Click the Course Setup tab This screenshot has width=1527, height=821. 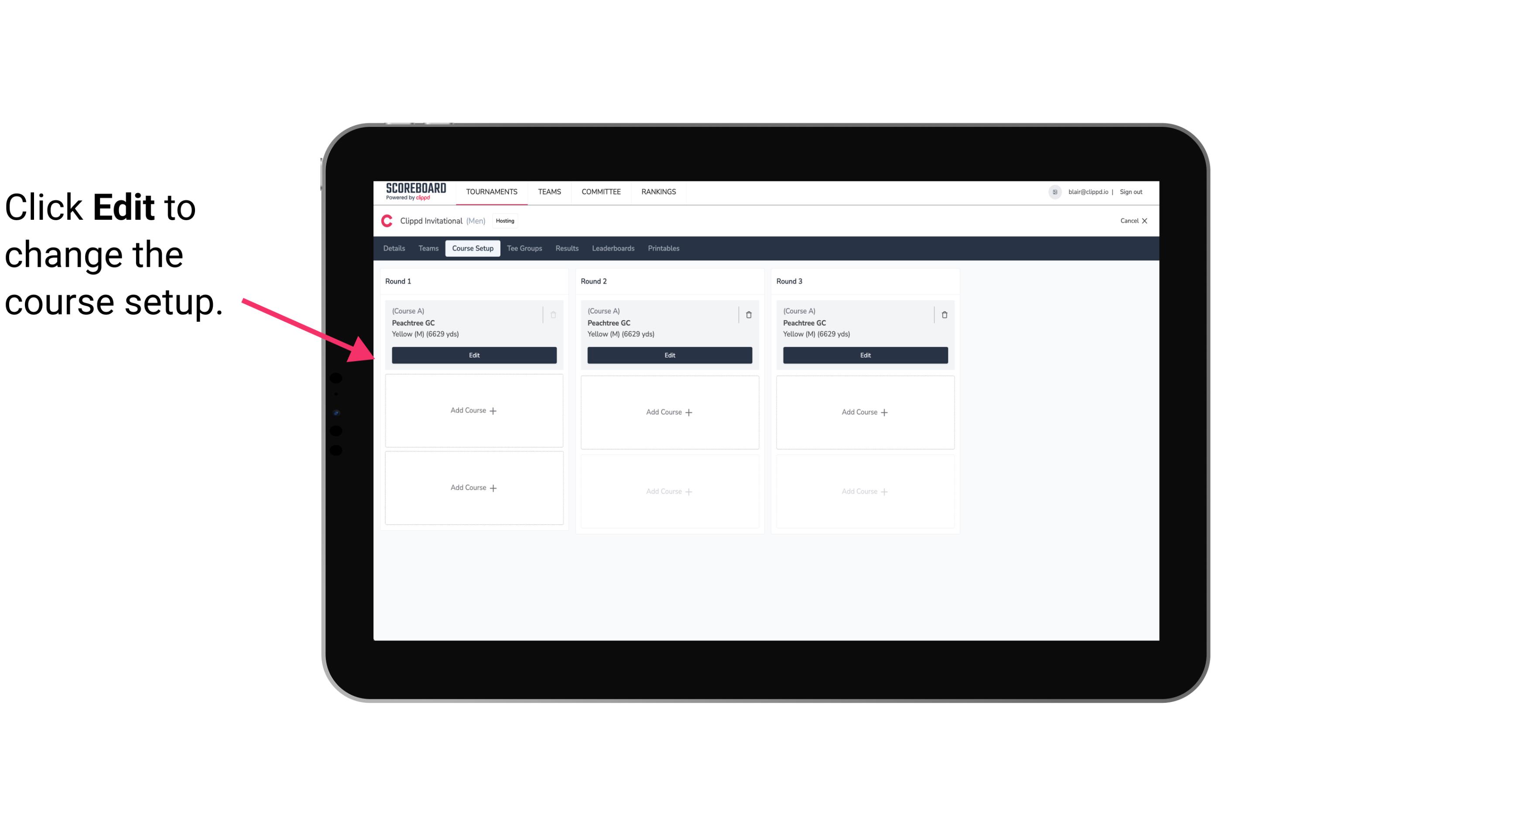[472, 248]
